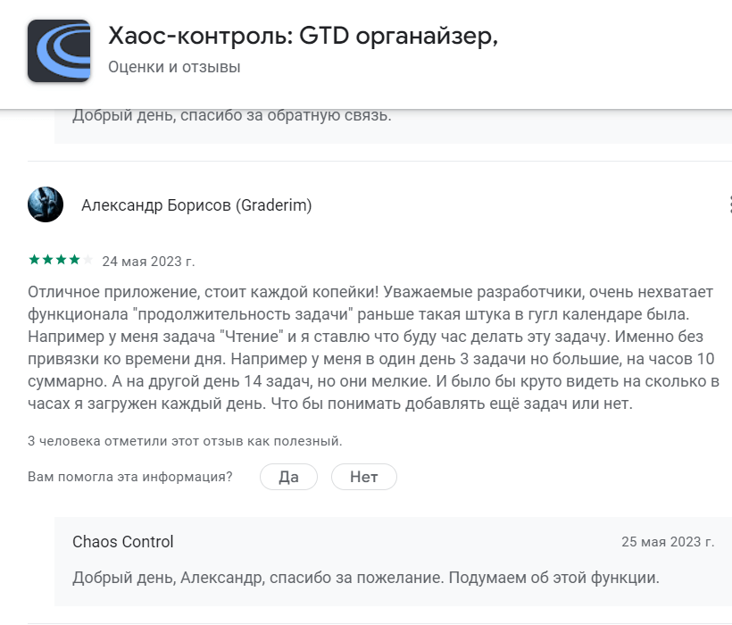The height and width of the screenshot is (625, 732).
Task: Click the Chaos Control developer name
Action: click(x=123, y=542)
